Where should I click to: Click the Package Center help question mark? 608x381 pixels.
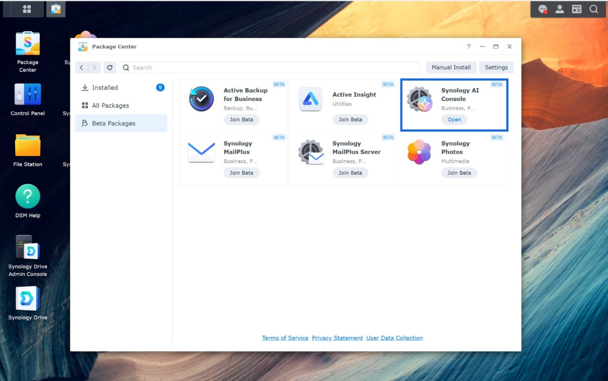pos(468,46)
